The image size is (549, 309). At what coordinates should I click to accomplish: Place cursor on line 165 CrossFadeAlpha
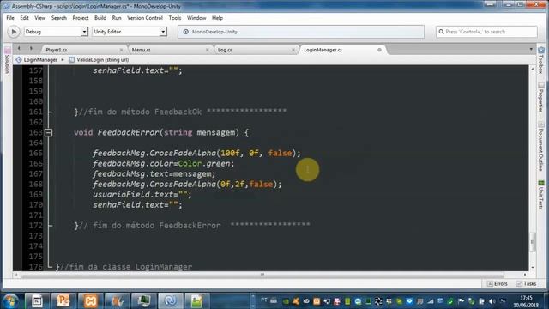(x=183, y=153)
